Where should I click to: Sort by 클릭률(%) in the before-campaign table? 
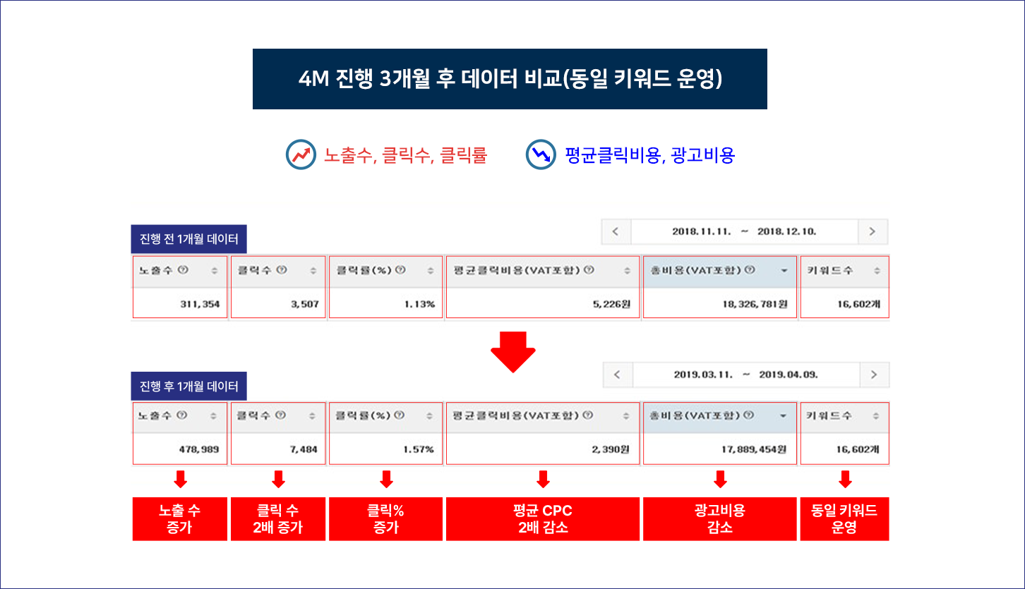point(430,271)
